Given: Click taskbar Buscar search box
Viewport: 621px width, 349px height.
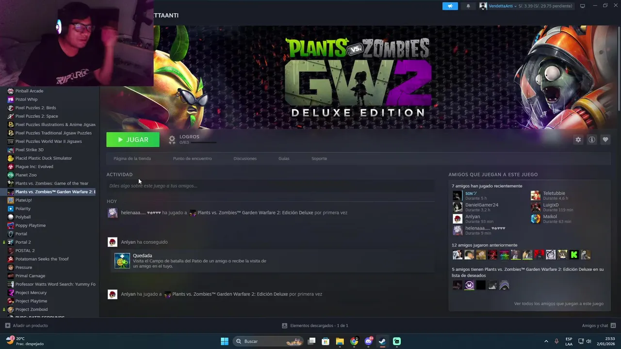Looking at the screenshot, I should coord(268,341).
